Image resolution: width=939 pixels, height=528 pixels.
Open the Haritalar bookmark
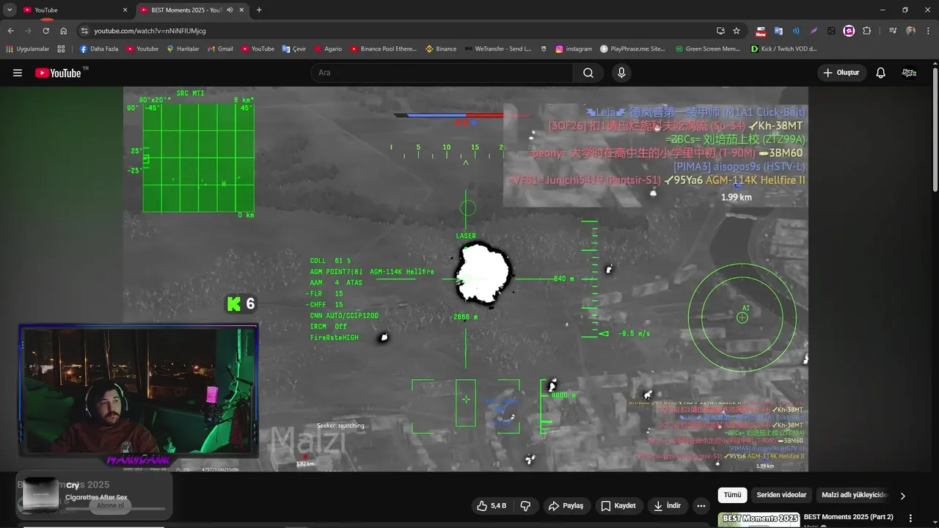point(183,49)
